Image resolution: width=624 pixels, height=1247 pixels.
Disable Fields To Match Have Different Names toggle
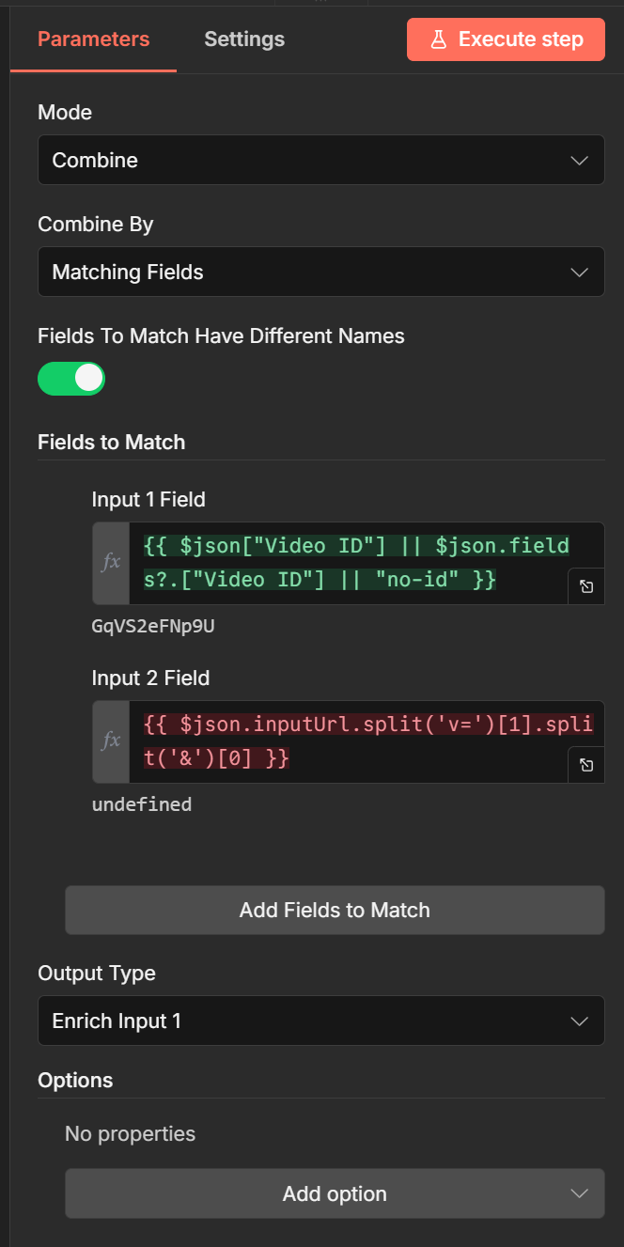(x=71, y=379)
